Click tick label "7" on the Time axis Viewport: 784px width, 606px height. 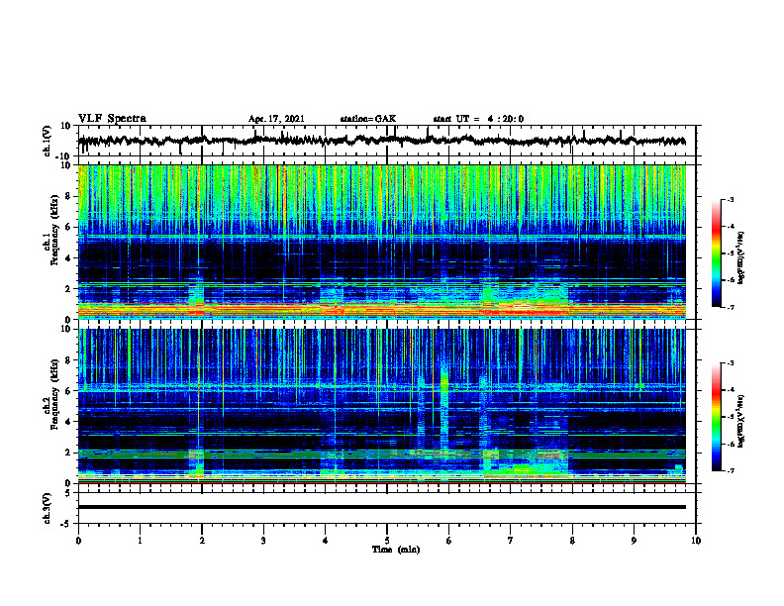coord(511,541)
